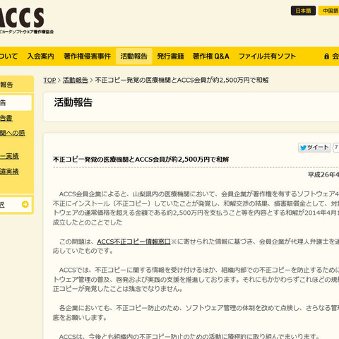Image resolution: width=339 pixels, height=339 pixels.
Task: Click the orange arrow icon in sidebar
Action: coord(25,204)
